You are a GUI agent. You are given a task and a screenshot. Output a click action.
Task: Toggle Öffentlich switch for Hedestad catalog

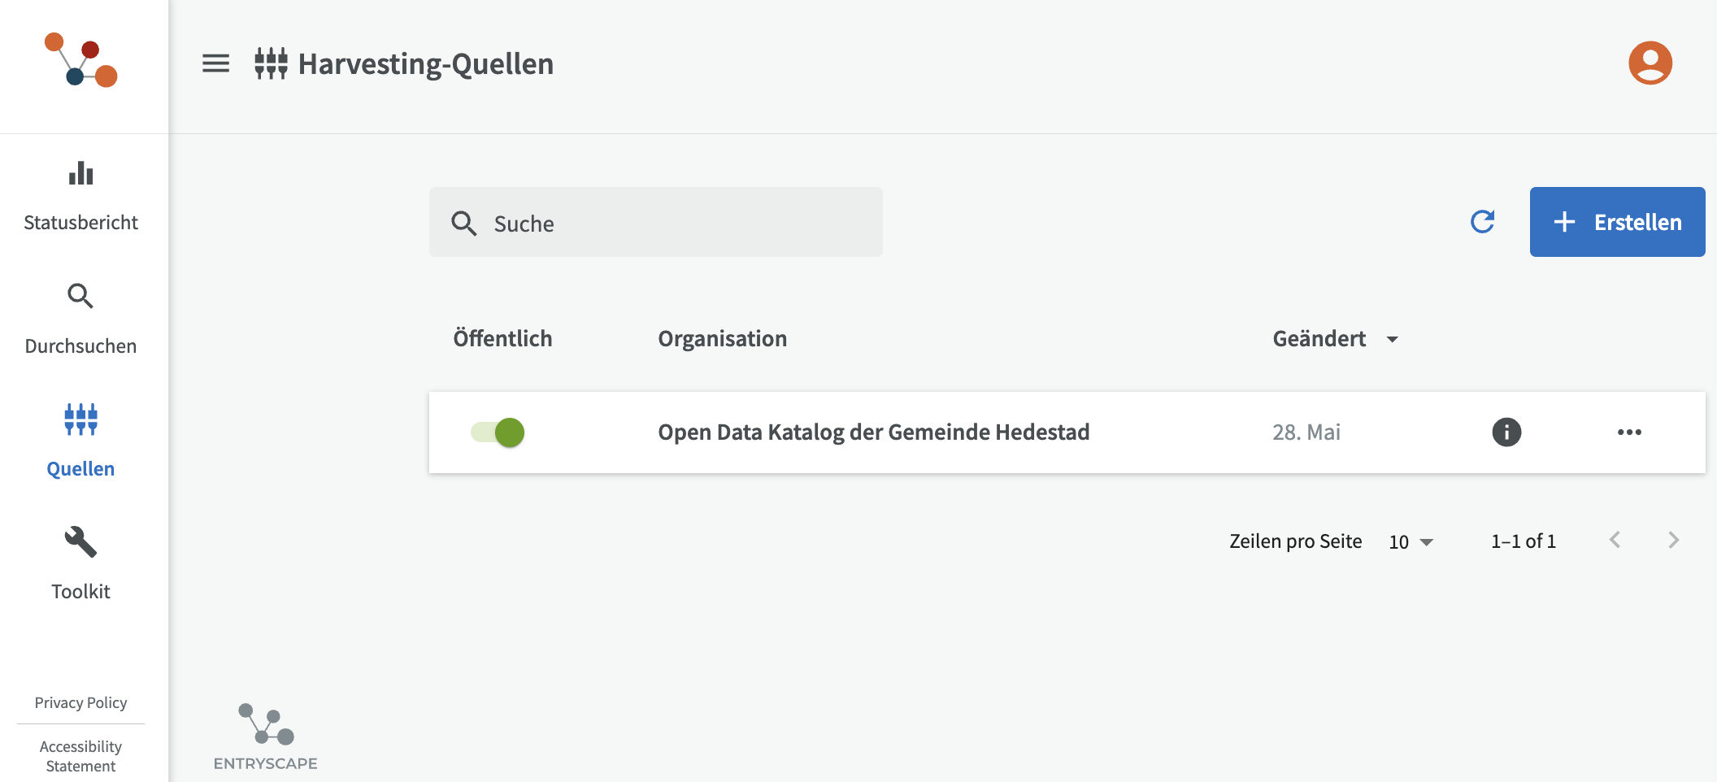tap(498, 432)
